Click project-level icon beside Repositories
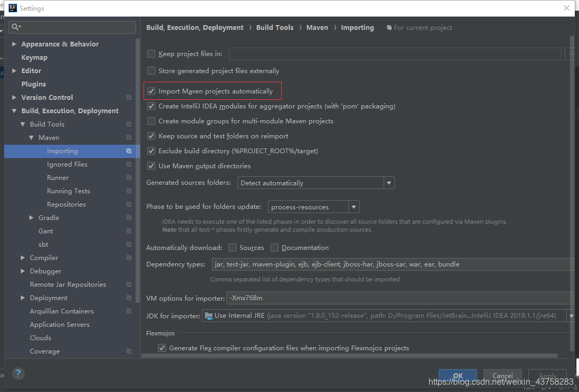The height and width of the screenshot is (392, 579). click(129, 205)
